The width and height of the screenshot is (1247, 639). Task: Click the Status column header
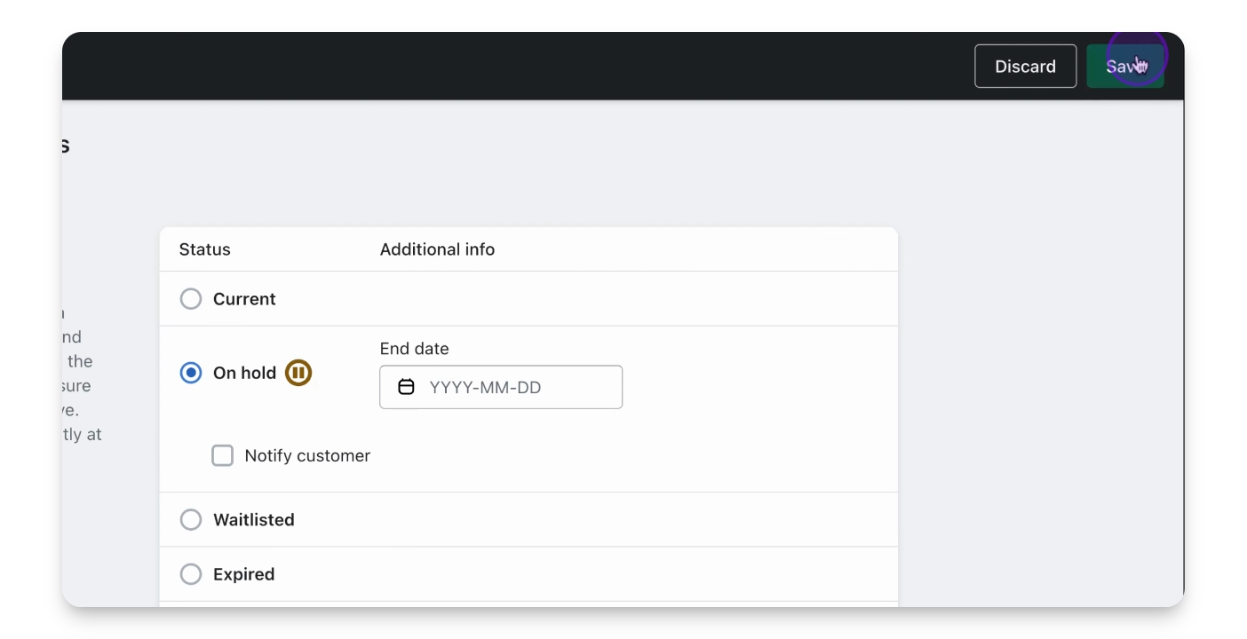[x=204, y=249]
